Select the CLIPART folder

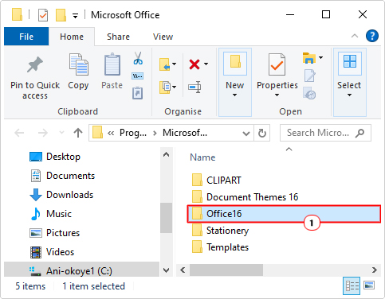point(216,181)
